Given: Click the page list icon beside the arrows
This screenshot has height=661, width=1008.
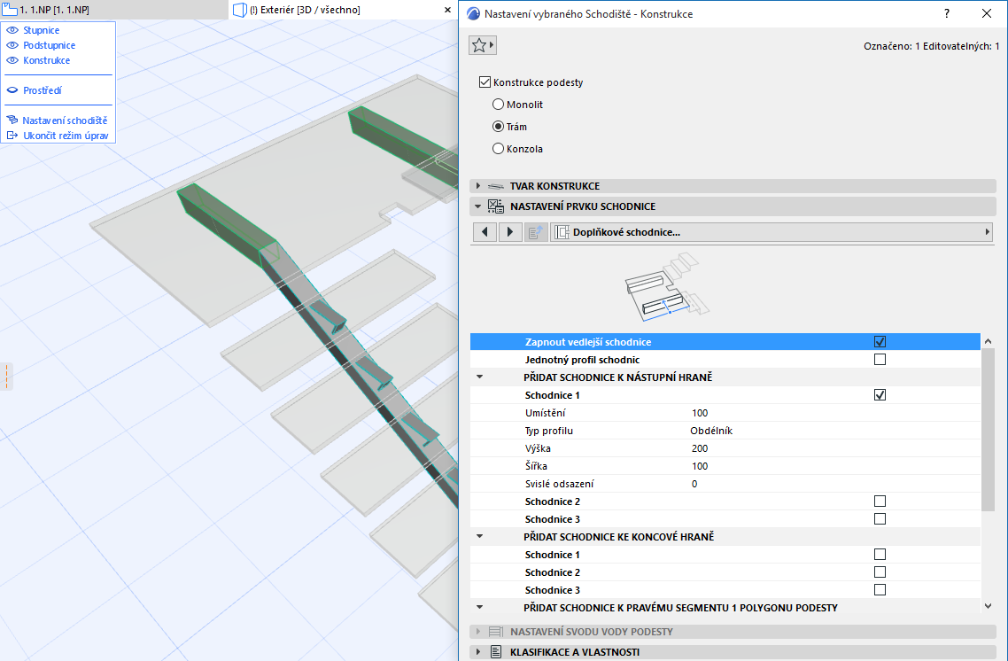Looking at the screenshot, I should (536, 232).
